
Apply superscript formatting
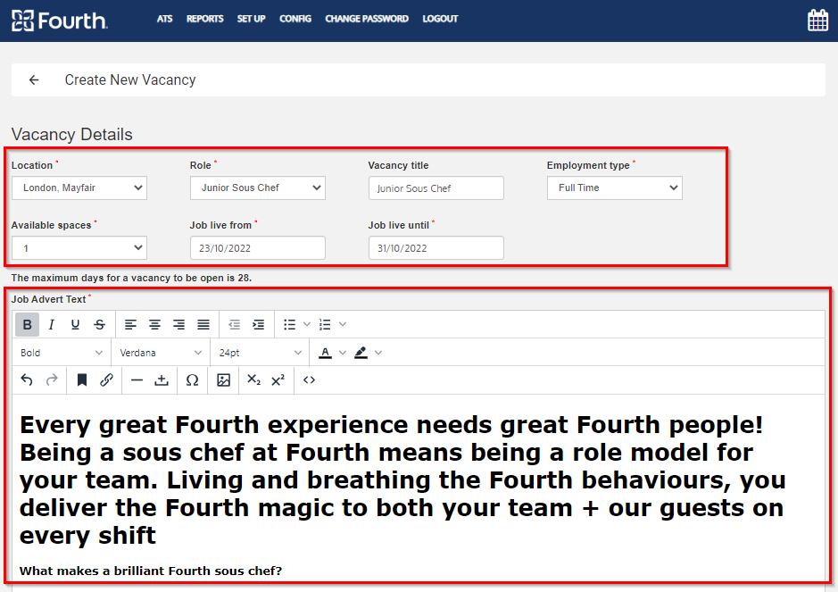(278, 380)
